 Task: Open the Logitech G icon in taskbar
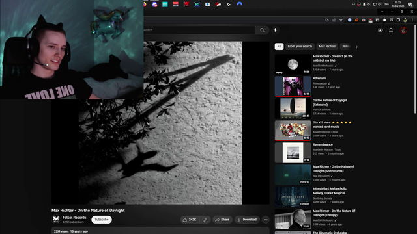click(x=229, y=5)
